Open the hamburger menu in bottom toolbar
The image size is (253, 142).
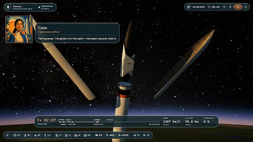click(7, 135)
